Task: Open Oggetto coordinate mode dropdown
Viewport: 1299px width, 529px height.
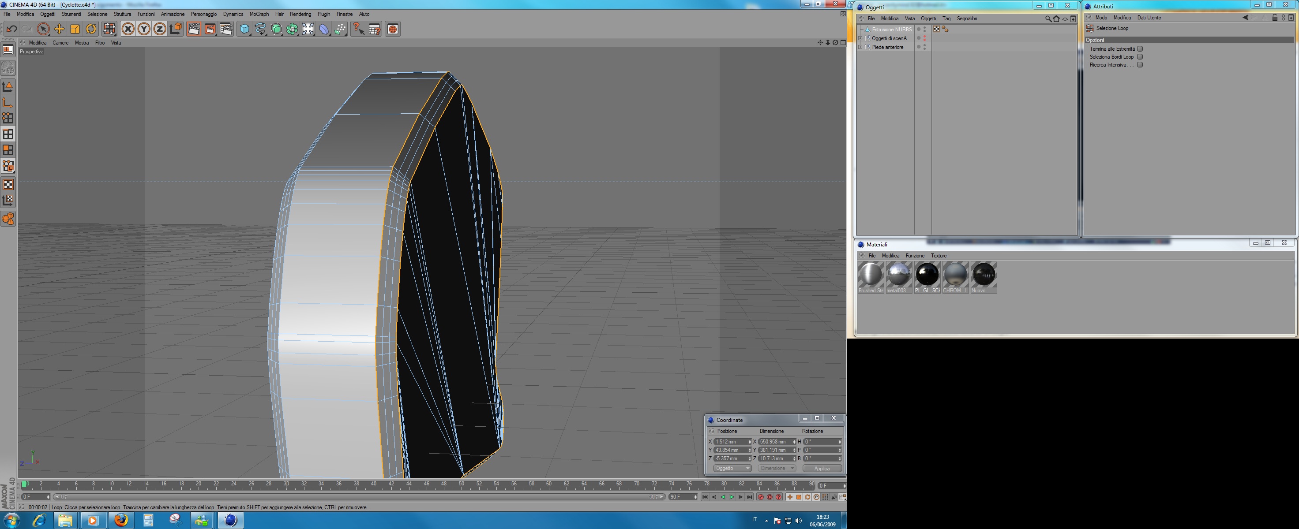Action: (x=732, y=468)
